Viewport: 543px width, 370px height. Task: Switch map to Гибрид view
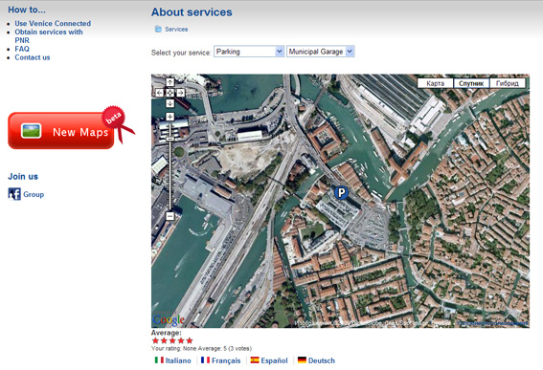(508, 83)
